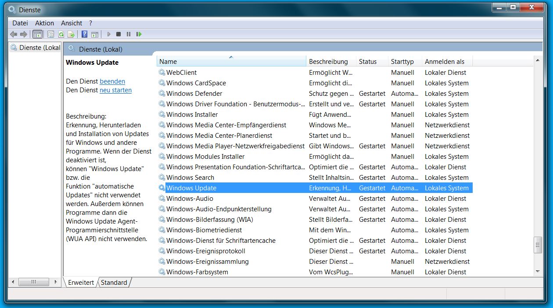Click the services list scroll down arrow

point(538,272)
